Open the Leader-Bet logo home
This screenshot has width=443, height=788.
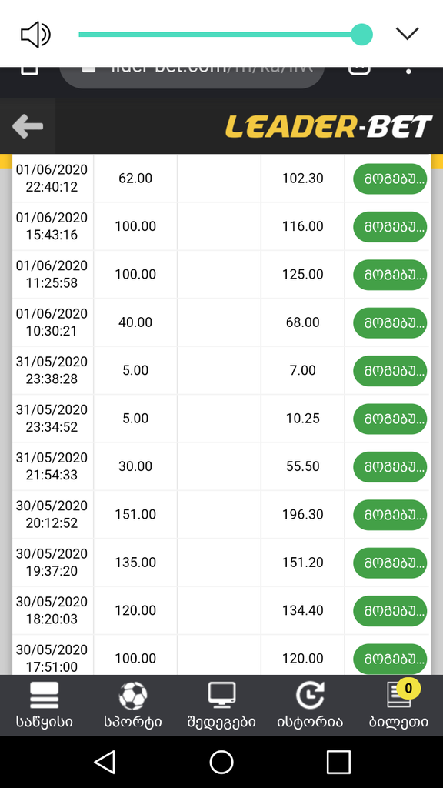pos(328,126)
